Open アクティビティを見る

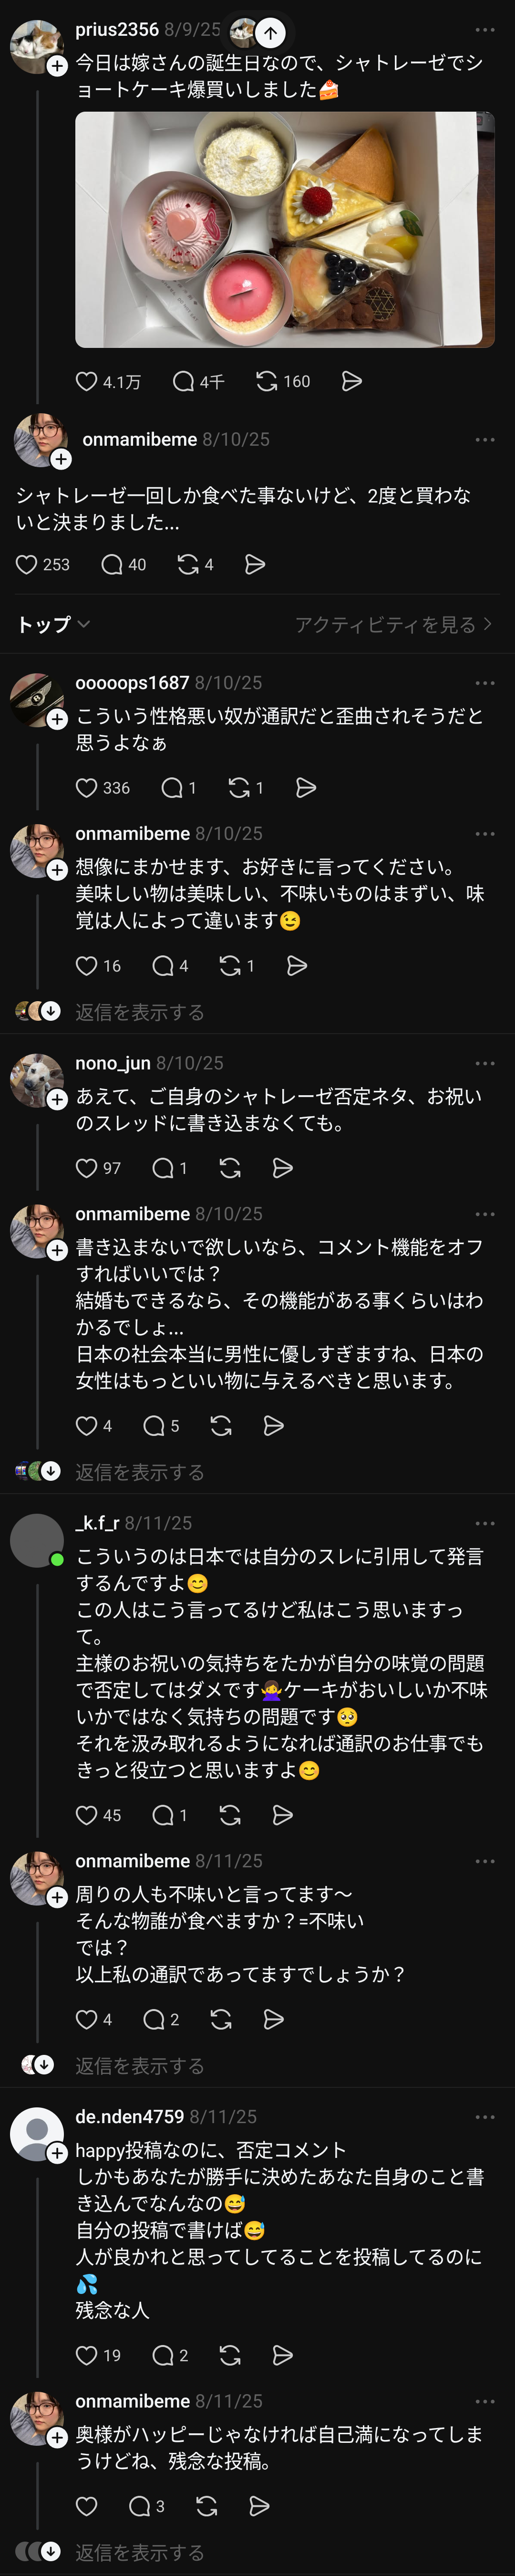pos(393,624)
